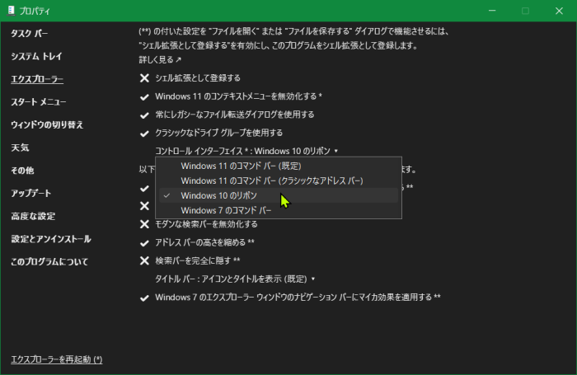
Task: Enable モダンな検索バーを無効化する
Action: pos(206,224)
